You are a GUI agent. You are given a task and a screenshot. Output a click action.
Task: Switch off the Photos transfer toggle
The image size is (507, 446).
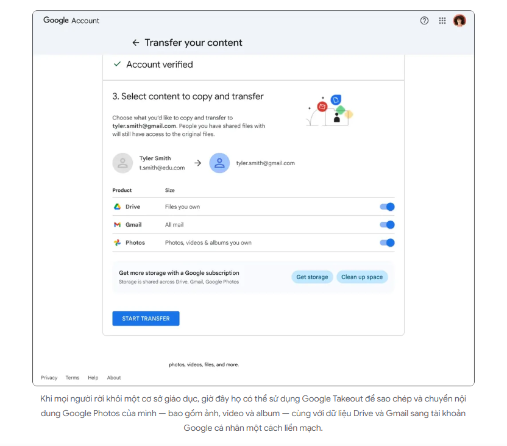tap(388, 242)
